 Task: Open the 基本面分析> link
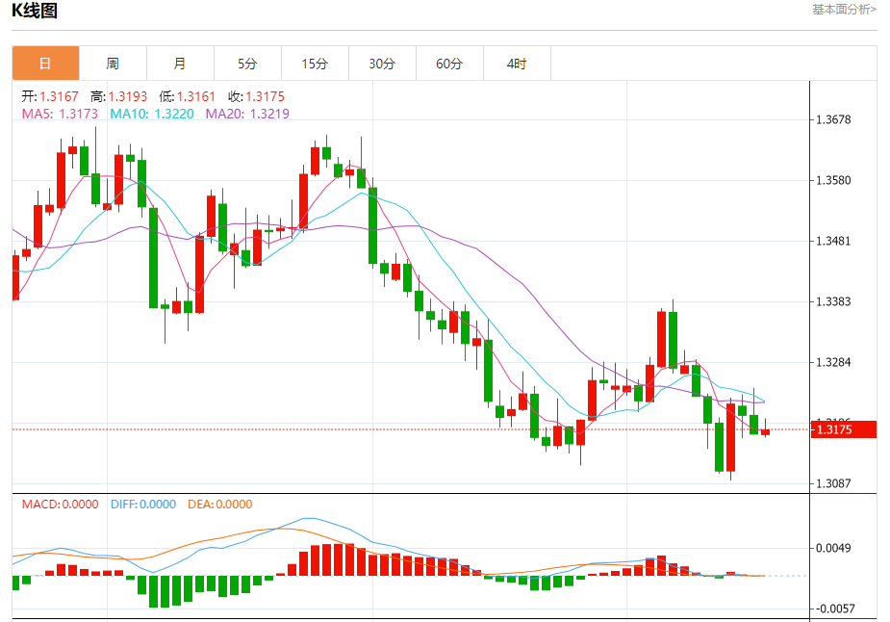[844, 9]
